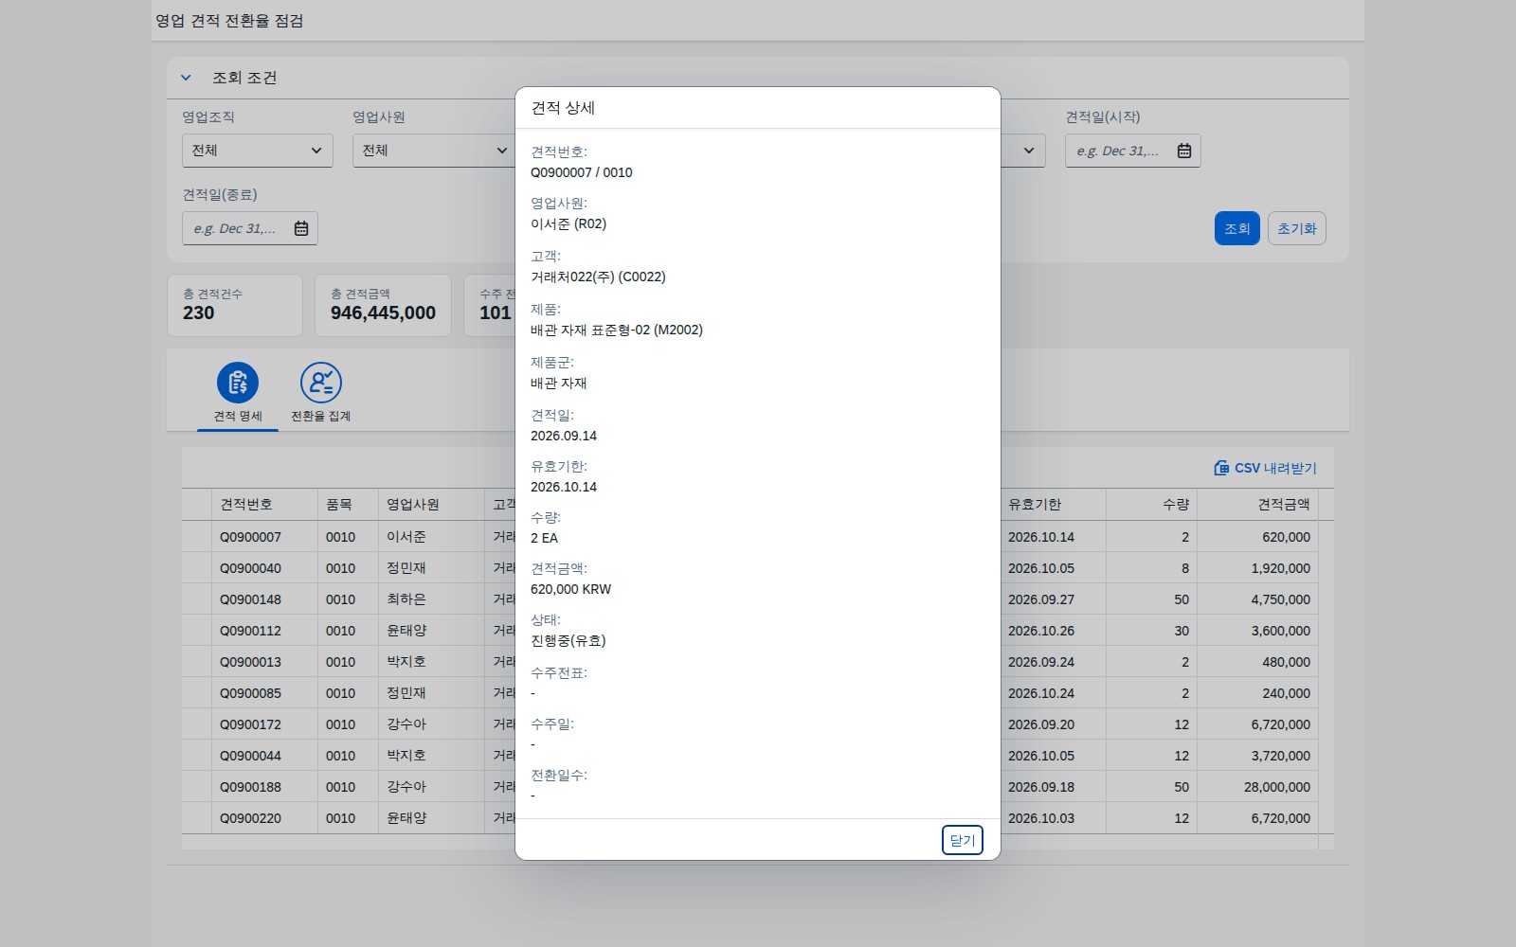Click amount cell 4,750,000
This screenshot has width=1516, height=947.
[x=1257, y=599]
